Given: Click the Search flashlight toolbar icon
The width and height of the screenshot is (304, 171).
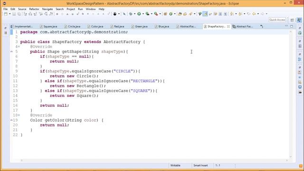Looking at the screenshot, I should point(191,14).
